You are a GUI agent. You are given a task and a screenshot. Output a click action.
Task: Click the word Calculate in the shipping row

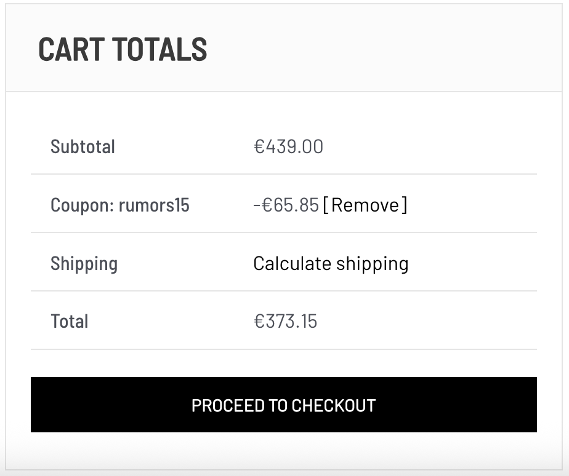pos(292,263)
